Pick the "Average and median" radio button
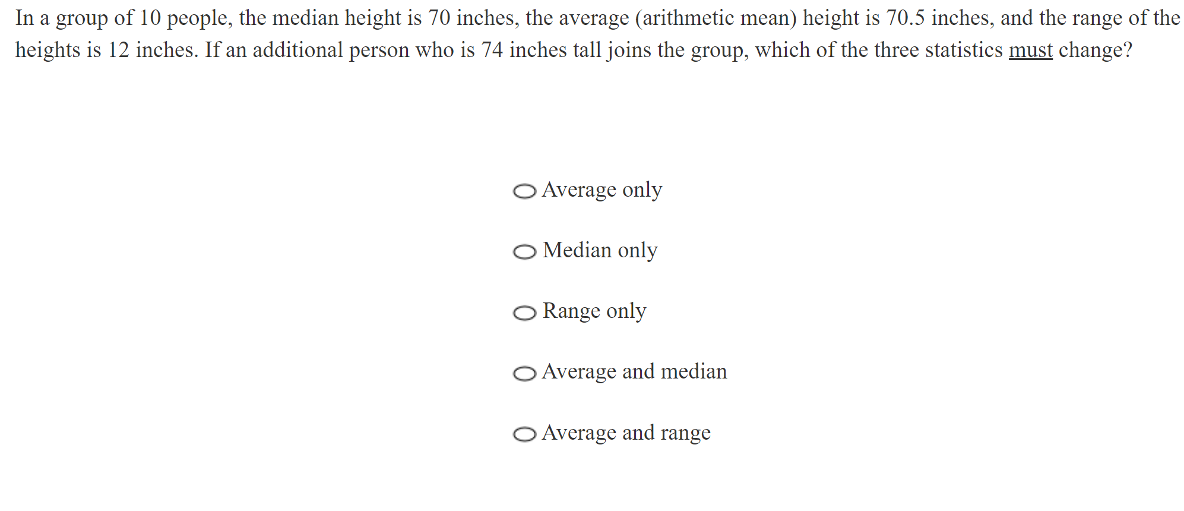The width and height of the screenshot is (1184, 511). click(524, 373)
